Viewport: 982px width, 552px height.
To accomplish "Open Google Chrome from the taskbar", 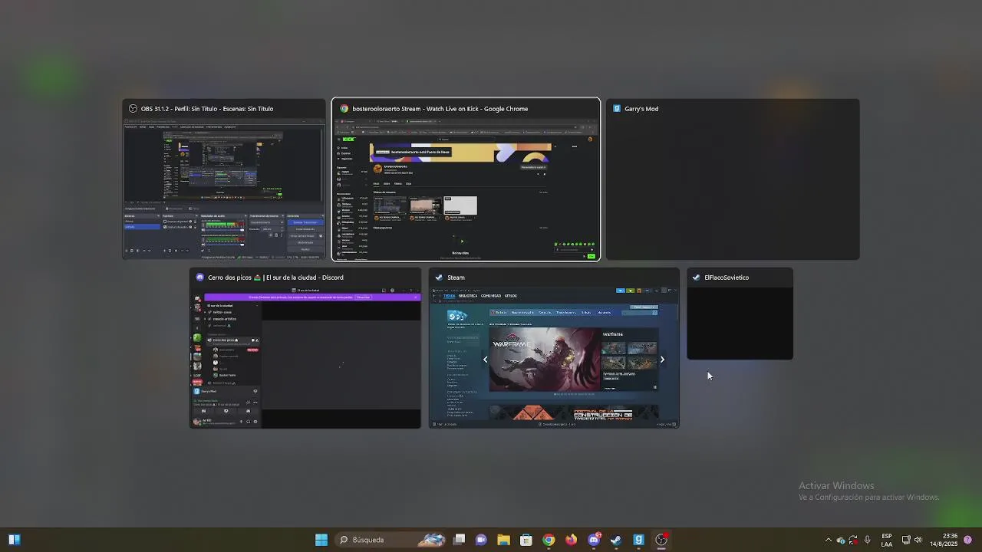I will tap(549, 540).
